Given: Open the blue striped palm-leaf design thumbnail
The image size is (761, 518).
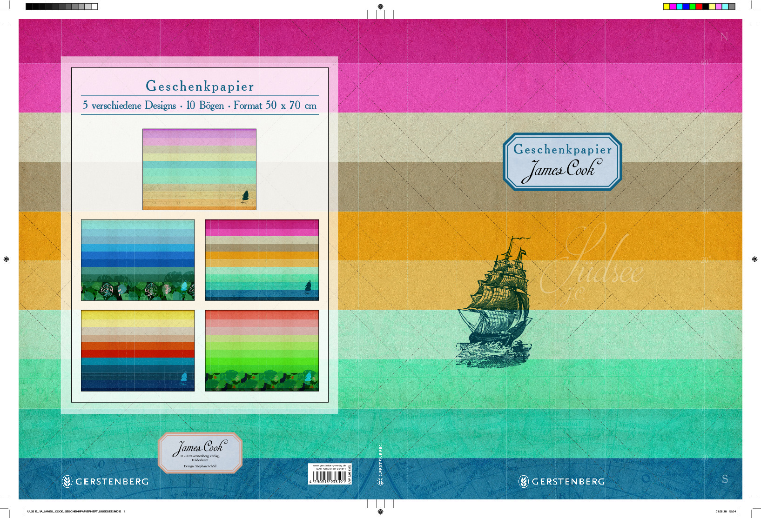Looking at the screenshot, I should pos(138,260).
